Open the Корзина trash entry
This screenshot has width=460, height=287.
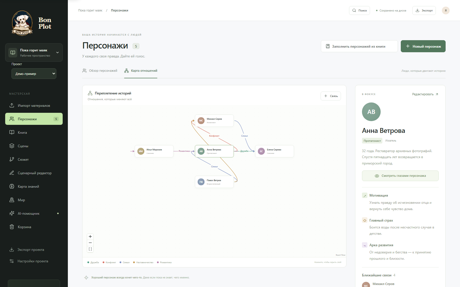click(x=34, y=227)
